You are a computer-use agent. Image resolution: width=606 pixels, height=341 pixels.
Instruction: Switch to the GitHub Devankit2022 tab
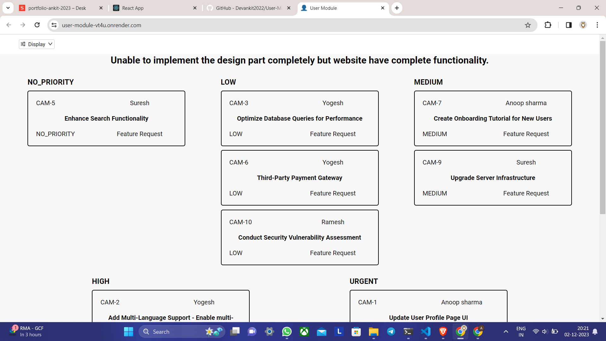point(248,8)
